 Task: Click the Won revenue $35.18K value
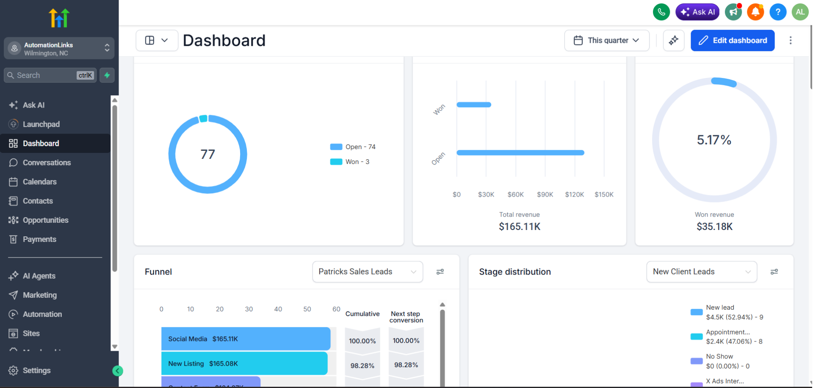pyautogui.click(x=714, y=227)
